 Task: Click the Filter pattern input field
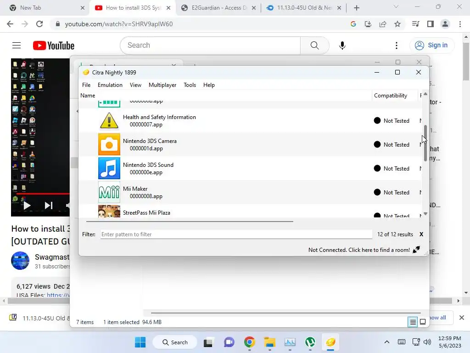[236, 234]
